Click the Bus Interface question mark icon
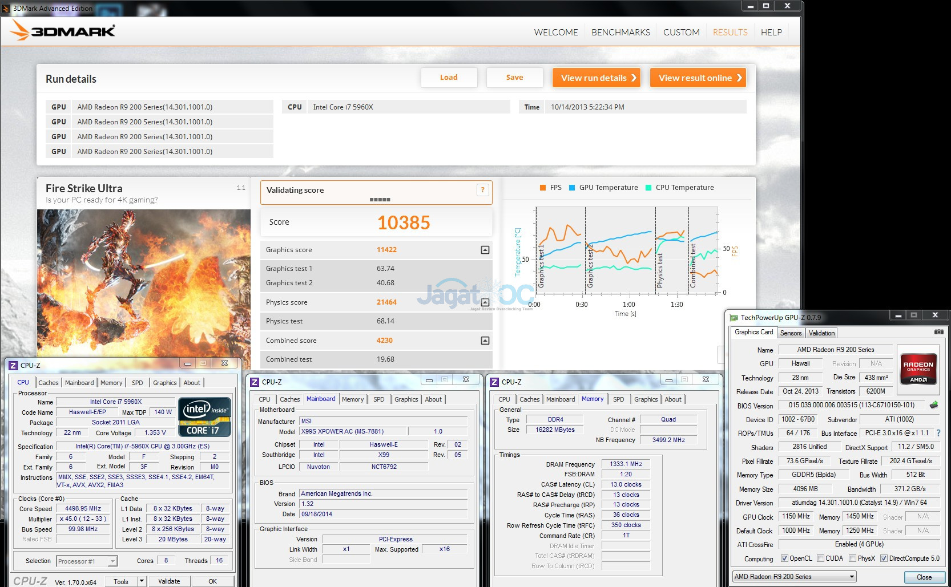 [938, 433]
